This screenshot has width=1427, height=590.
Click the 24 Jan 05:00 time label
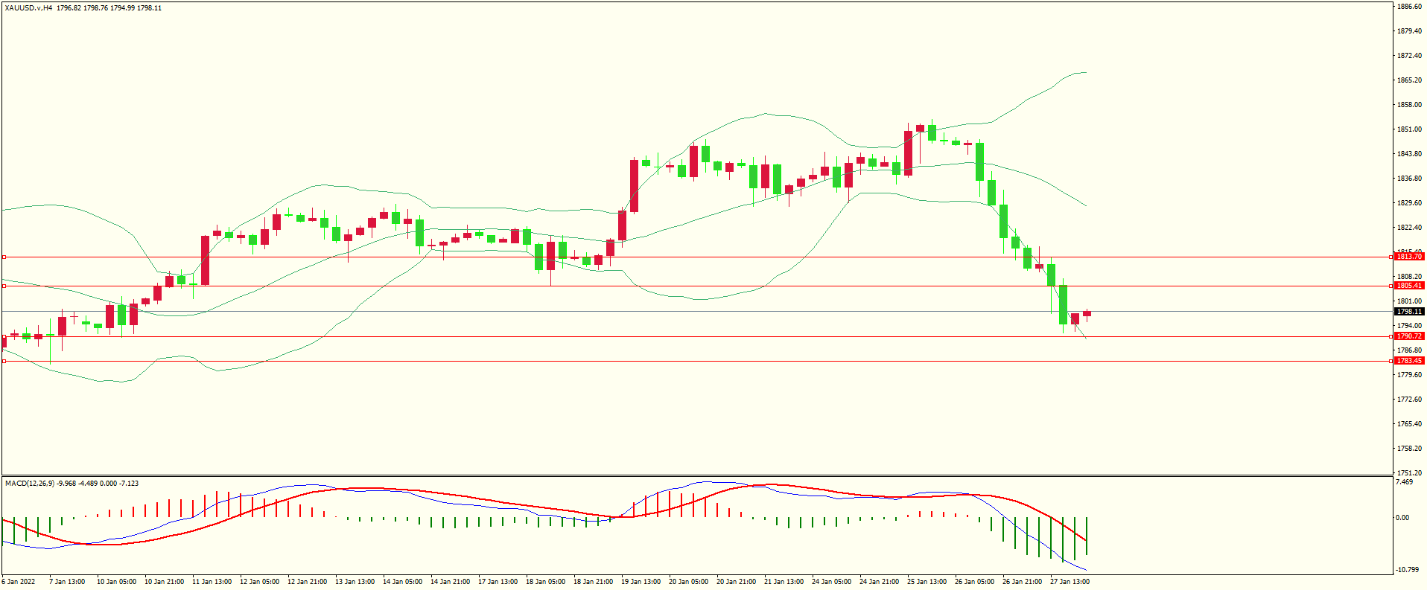point(831,582)
